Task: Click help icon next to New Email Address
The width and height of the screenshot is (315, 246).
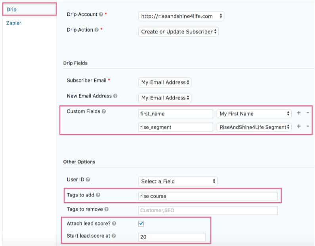Action: click(115, 96)
